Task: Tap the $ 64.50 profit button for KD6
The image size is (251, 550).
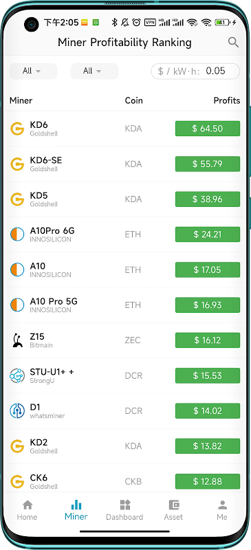Action: [208, 129]
